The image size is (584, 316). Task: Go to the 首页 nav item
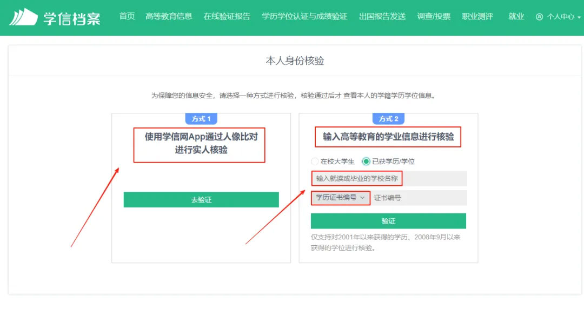coord(127,16)
